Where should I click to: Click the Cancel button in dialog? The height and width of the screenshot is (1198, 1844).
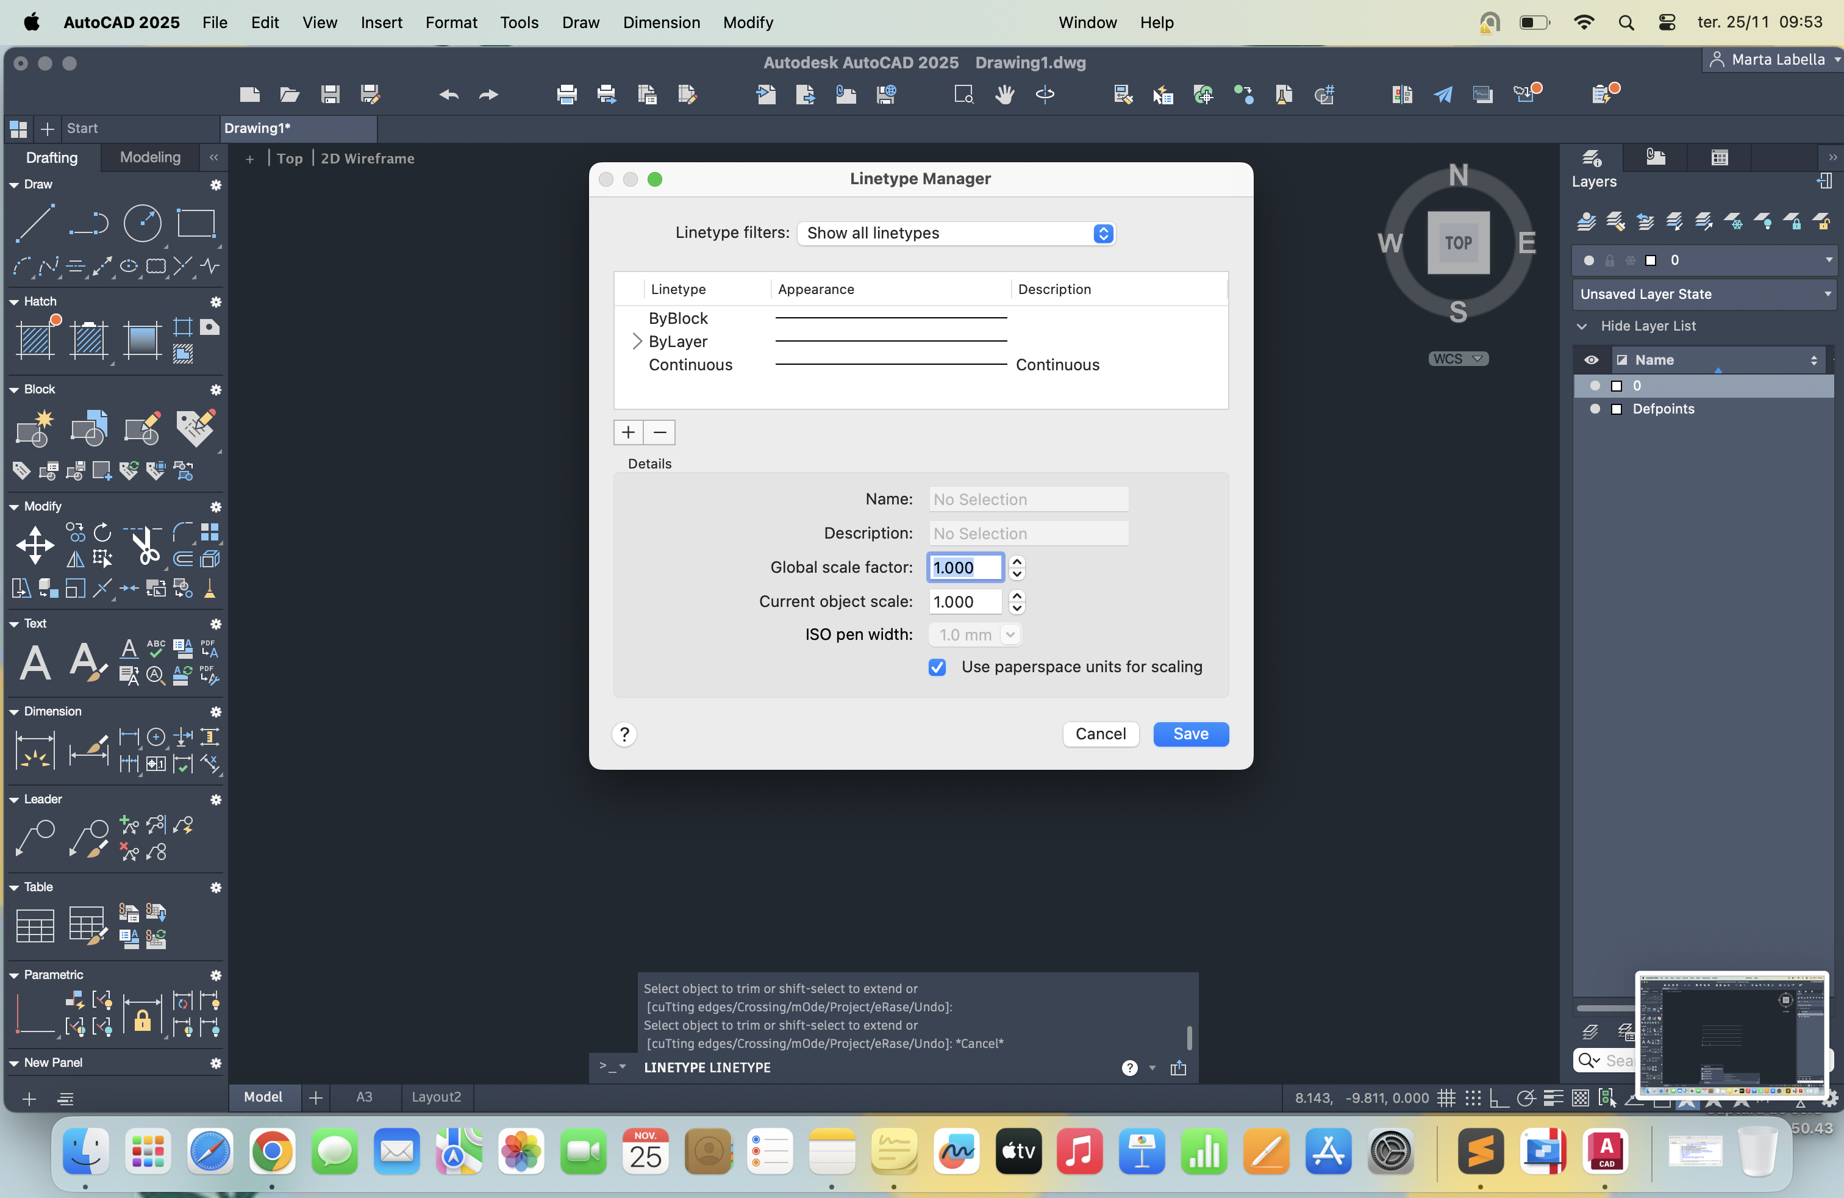(x=1099, y=734)
